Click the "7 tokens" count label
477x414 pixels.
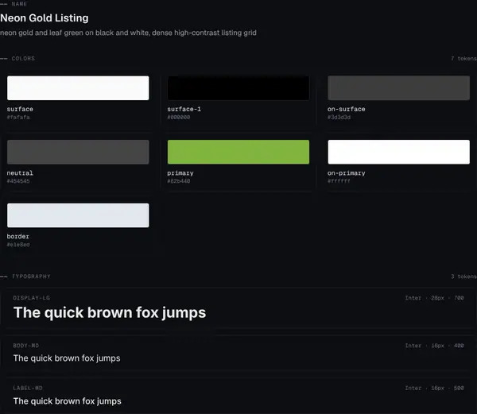tap(463, 58)
